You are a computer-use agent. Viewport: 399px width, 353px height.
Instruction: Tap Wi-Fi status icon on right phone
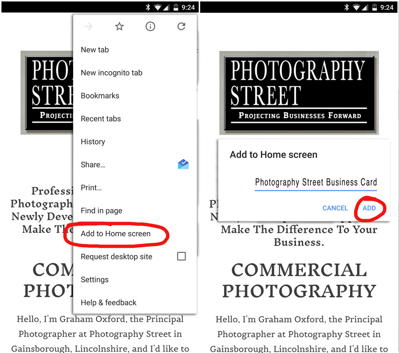(356, 8)
